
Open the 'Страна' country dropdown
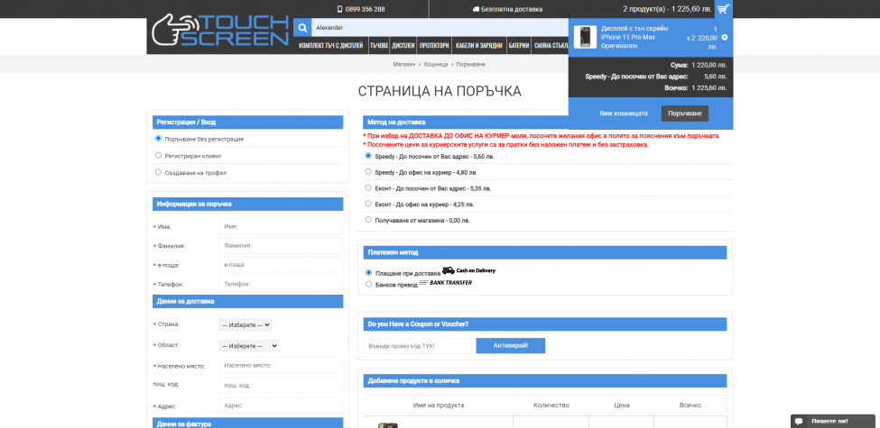(245, 325)
